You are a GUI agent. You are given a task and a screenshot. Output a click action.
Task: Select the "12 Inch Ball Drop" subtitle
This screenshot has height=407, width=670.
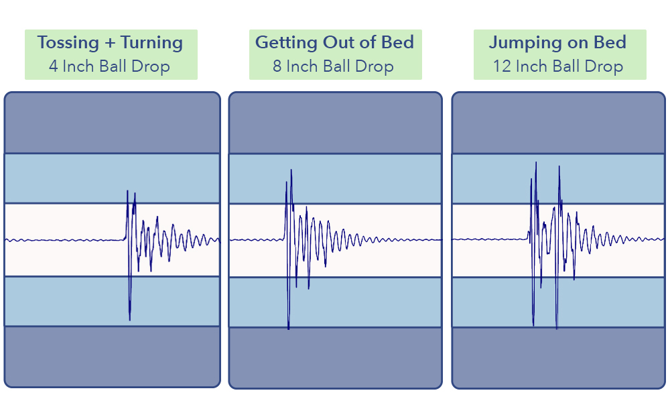point(558,66)
